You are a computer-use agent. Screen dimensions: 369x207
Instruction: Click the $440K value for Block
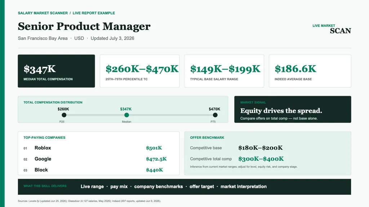click(x=154, y=170)
